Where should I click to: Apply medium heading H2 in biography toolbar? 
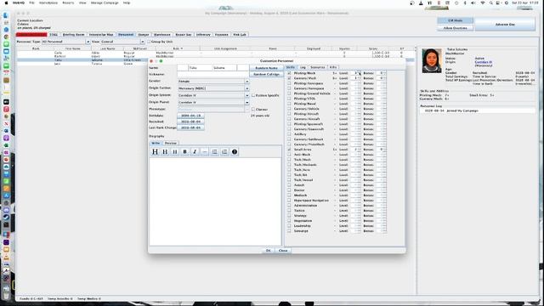165,151
